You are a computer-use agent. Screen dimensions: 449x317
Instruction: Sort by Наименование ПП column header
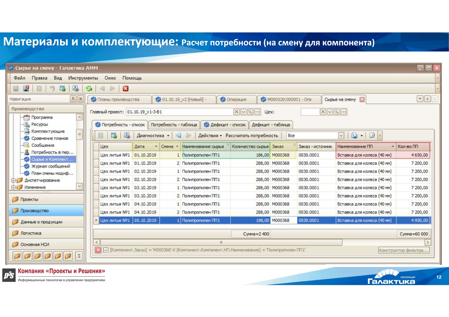coord(366,146)
